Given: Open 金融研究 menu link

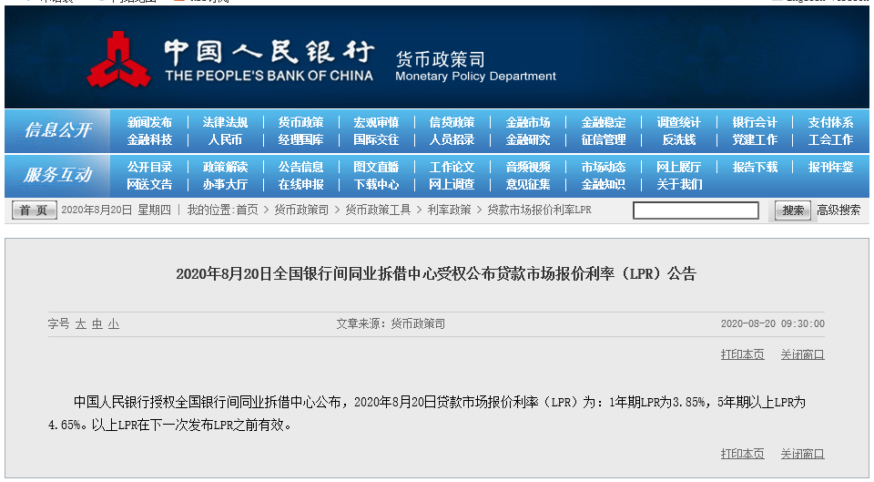Looking at the screenshot, I should coord(528,139).
